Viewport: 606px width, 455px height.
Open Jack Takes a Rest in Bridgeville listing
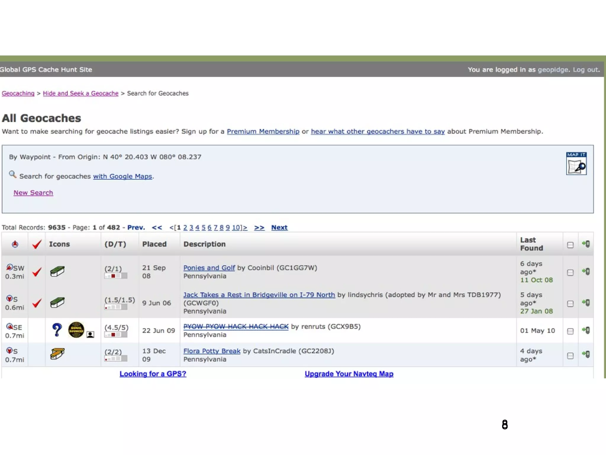click(259, 295)
